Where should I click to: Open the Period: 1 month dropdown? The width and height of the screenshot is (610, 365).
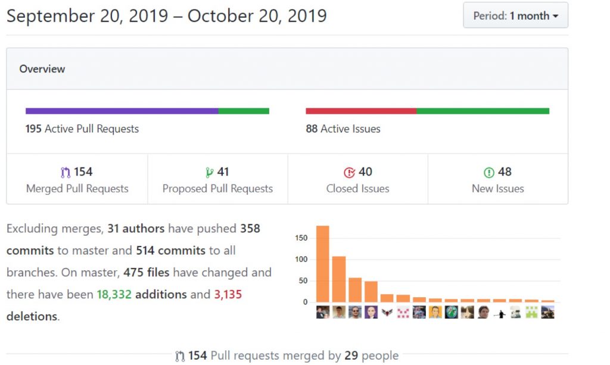click(515, 16)
